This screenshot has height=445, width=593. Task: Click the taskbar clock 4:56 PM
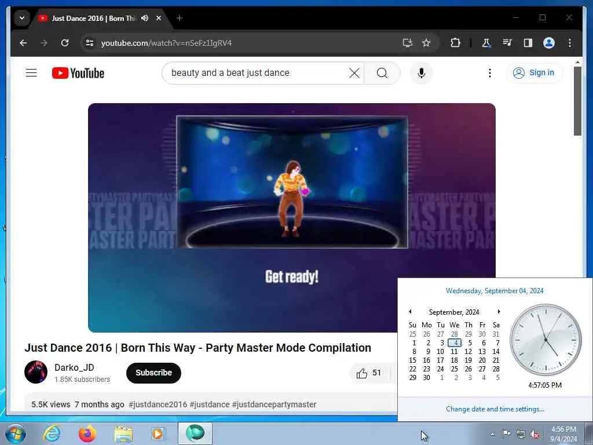coord(563,433)
